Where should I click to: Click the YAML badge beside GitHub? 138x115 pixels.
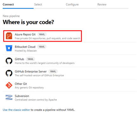tap(30, 59)
